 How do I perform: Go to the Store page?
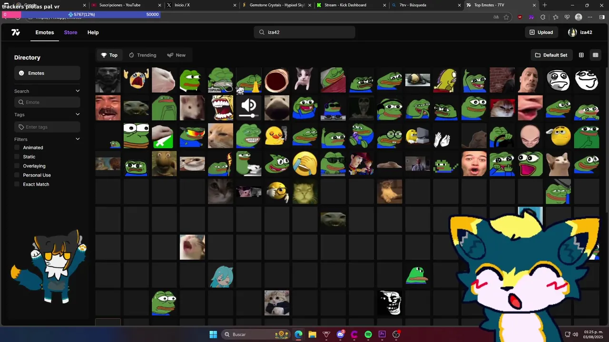tap(70, 32)
